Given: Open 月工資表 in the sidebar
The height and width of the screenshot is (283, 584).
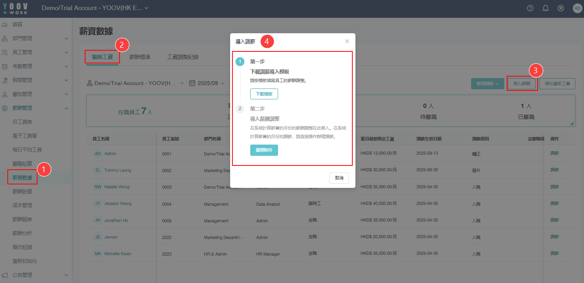Looking at the screenshot, I should click(x=22, y=122).
